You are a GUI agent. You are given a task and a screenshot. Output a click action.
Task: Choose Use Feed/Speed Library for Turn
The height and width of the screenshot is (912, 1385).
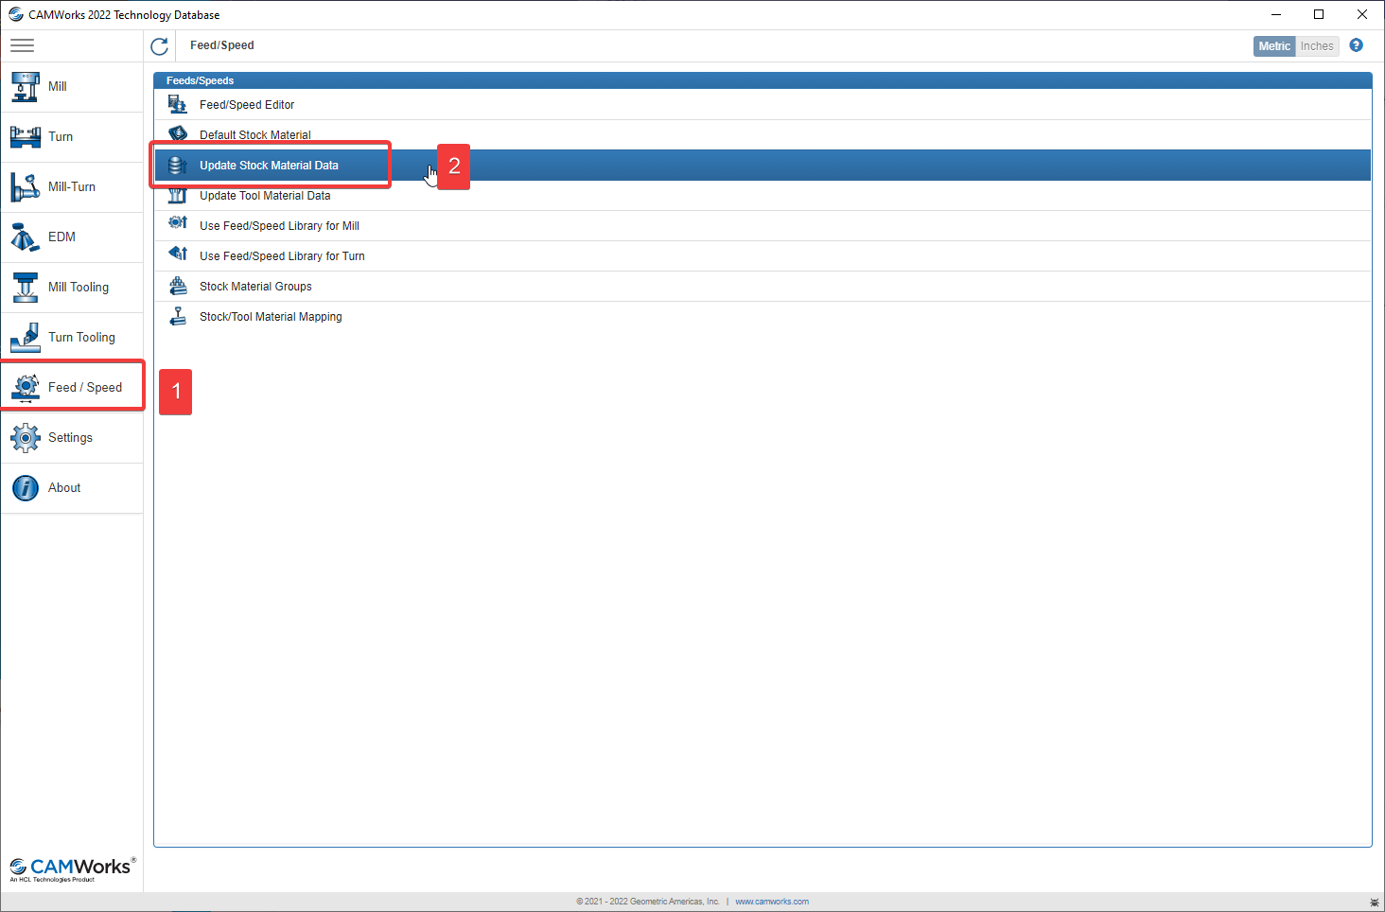pos(763,256)
